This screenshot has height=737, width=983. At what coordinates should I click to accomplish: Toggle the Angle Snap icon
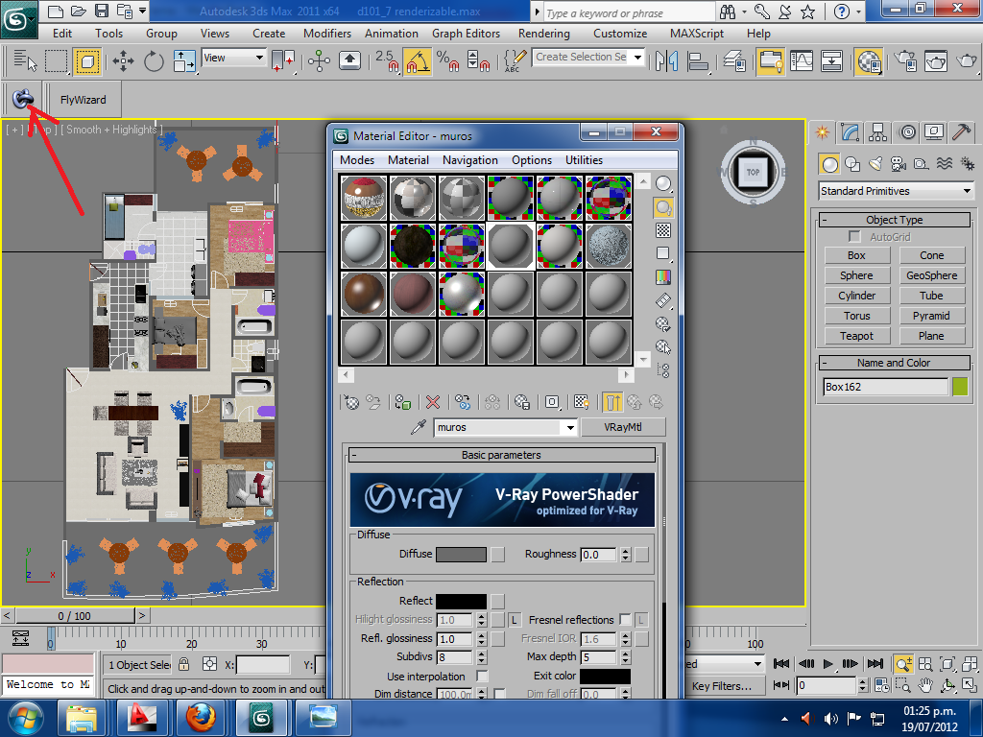tap(417, 61)
